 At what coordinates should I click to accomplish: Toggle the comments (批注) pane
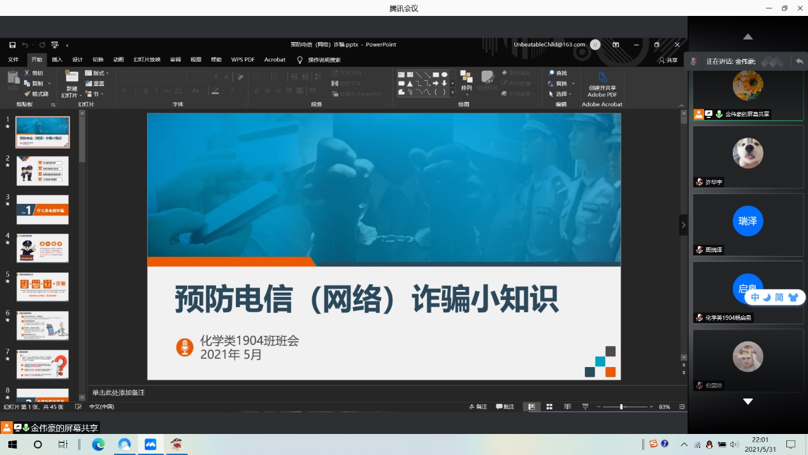pos(505,407)
